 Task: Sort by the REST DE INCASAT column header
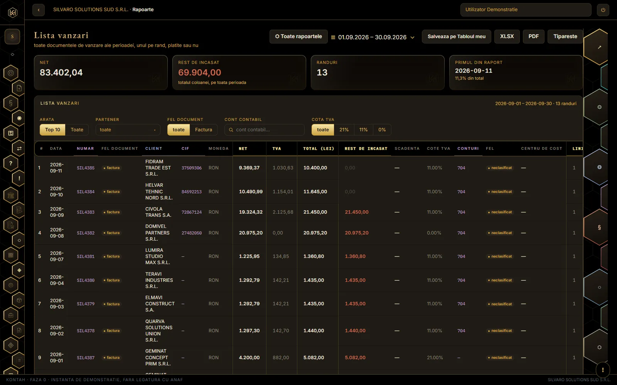pyautogui.click(x=366, y=149)
